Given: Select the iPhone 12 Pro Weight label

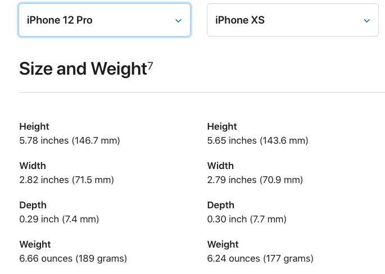Looking at the screenshot, I should coord(35,244).
